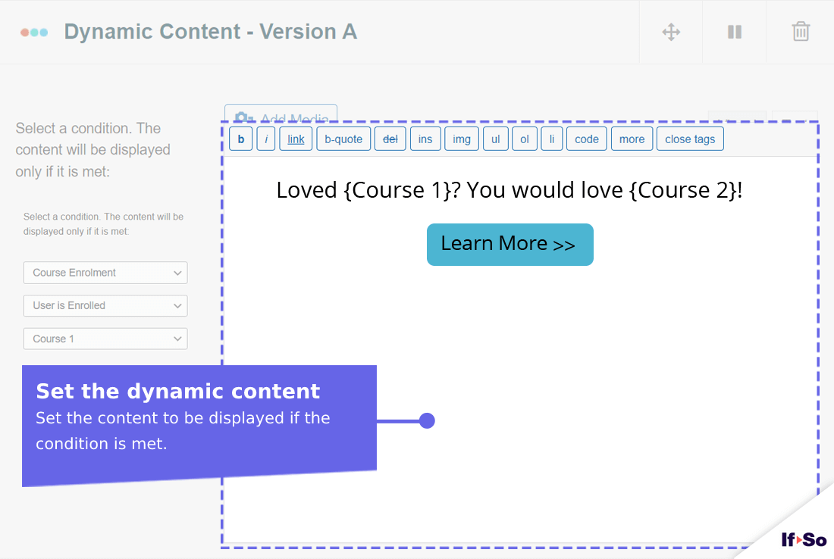Insert a blockquote using b-quote
Image resolution: width=834 pixels, height=559 pixels.
343,139
